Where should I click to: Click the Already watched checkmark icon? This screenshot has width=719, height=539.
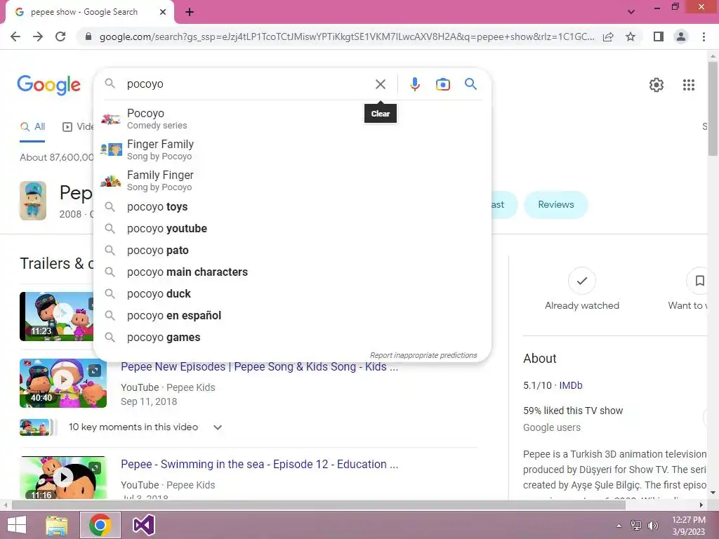[582, 281]
